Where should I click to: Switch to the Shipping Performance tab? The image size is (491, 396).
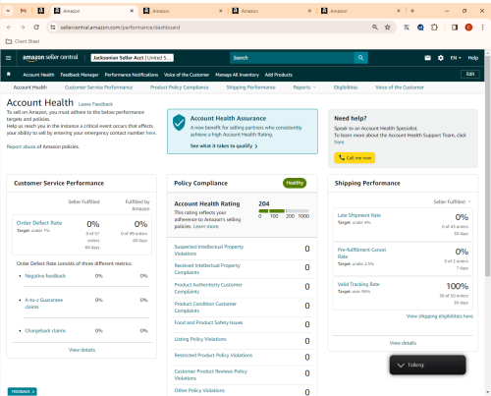point(250,87)
